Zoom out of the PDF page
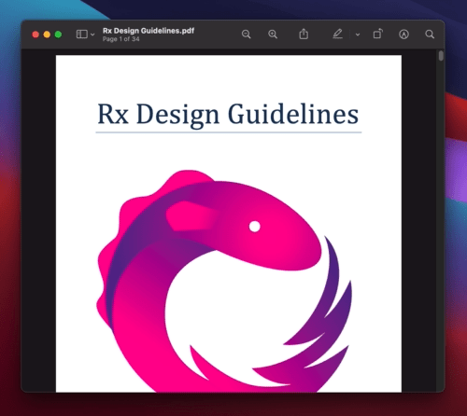 coord(246,35)
